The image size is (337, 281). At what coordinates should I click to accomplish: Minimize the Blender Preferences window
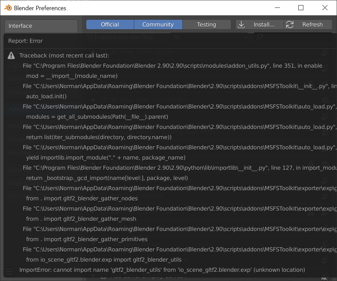point(278,8)
